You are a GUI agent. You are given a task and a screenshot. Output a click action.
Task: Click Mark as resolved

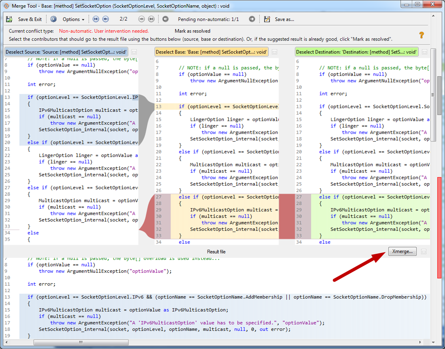(x=193, y=31)
